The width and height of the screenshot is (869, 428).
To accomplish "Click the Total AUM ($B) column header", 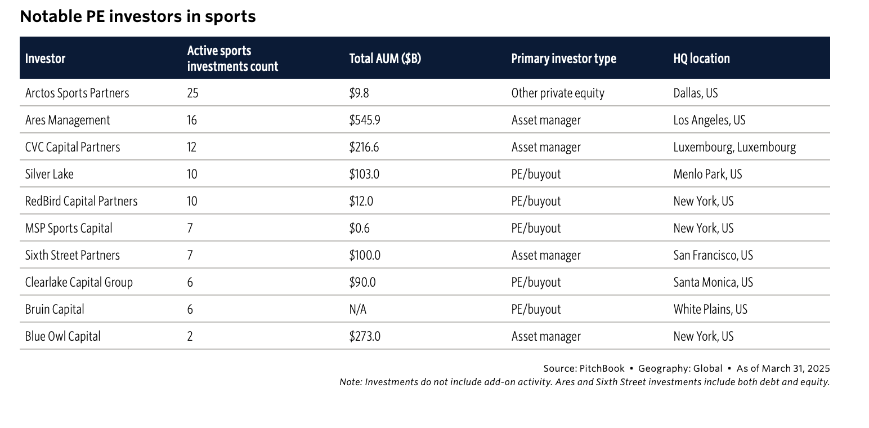I will (x=385, y=59).
